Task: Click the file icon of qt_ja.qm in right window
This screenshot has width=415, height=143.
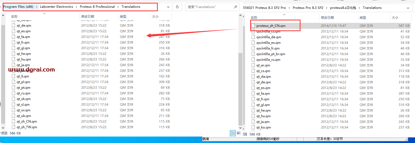Action: pyautogui.click(x=253, y=122)
